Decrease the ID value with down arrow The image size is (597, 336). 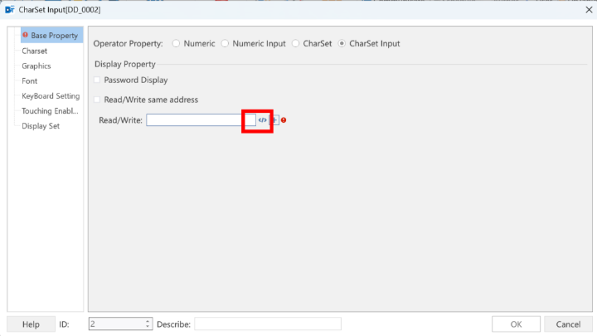[148, 327]
